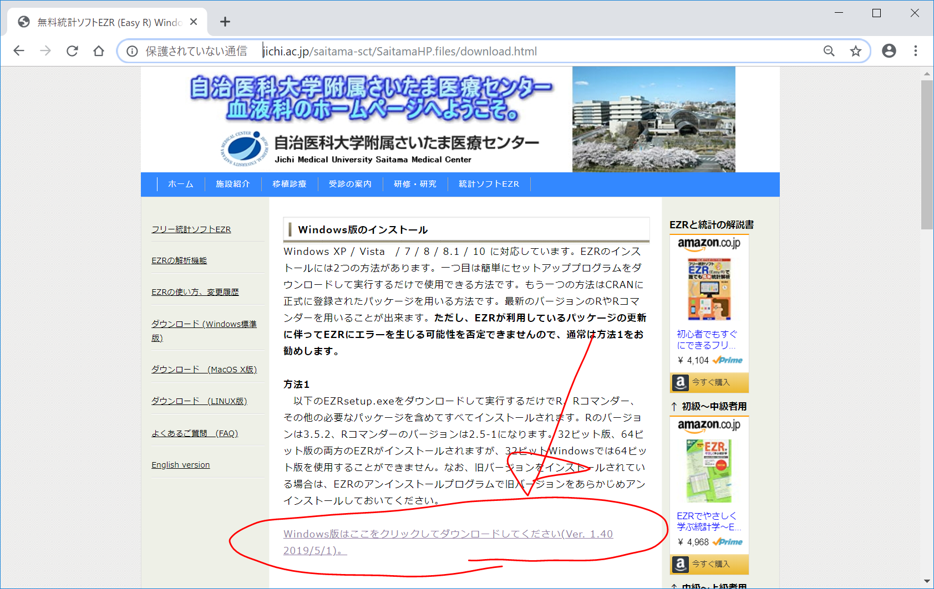The width and height of the screenshot is (934, 589).
Task: Click the page scrollbar up arrow
Action: pos(927,73)
